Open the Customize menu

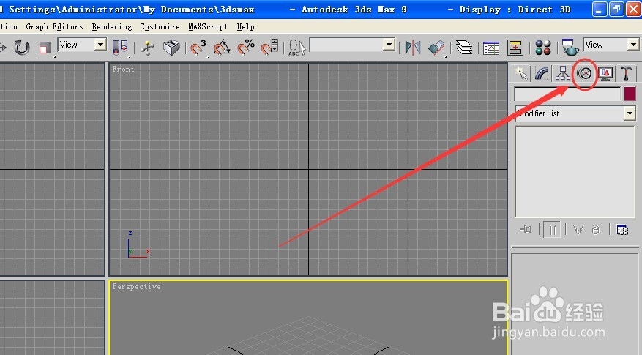160,26
